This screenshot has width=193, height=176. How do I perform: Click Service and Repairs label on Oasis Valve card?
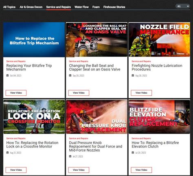(x=79, y=61)
